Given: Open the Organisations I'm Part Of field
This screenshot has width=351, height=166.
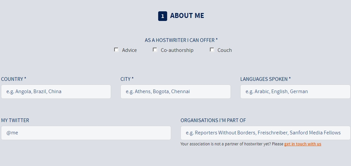Looking at the screenshot, I should pyautogui.click(x=266, y=133).
